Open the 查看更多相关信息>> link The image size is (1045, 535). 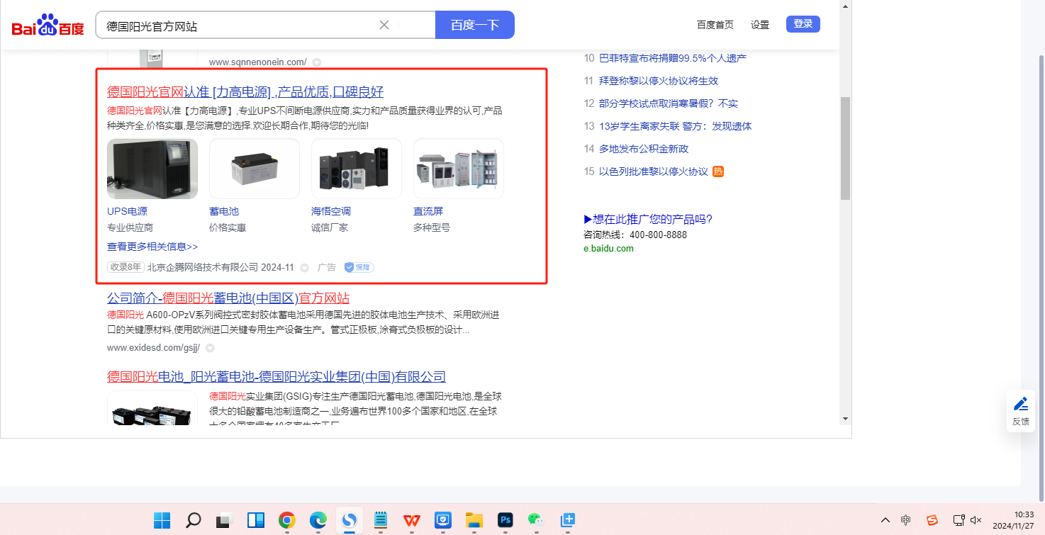click(152, 247)
